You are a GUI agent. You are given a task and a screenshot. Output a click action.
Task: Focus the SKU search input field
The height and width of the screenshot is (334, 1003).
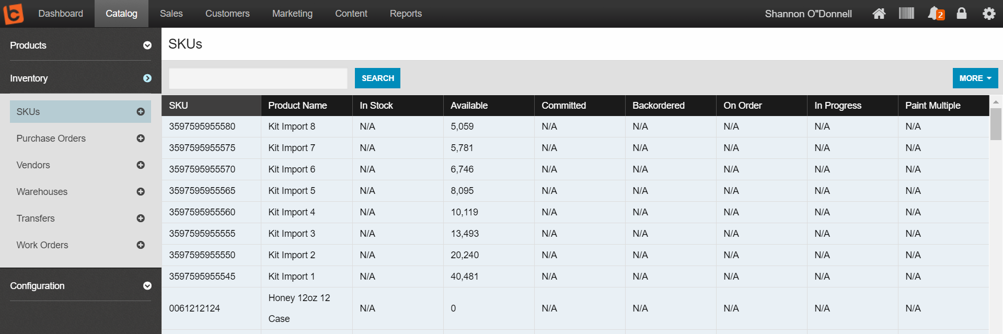[x=258, y=78]
